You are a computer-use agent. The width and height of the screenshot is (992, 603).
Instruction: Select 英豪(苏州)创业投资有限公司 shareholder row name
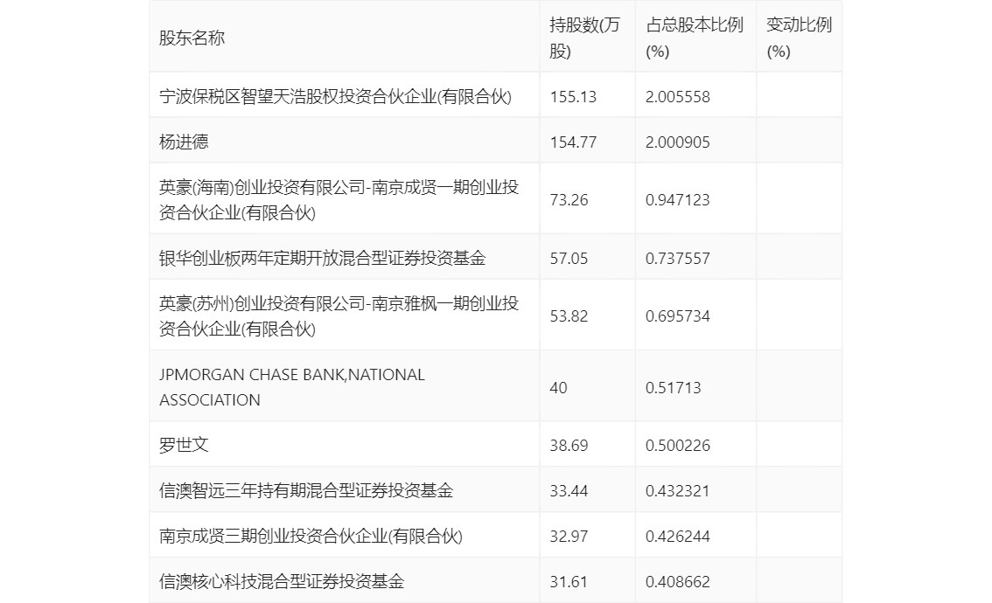pos(339,316)
